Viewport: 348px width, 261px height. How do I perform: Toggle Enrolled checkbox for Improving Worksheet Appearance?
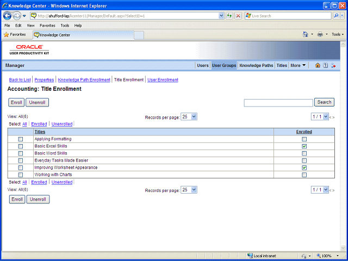click(x=304, y=167)
